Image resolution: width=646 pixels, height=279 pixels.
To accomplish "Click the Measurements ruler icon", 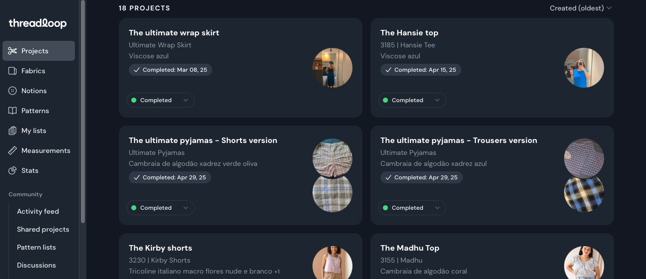I will 13,150.
